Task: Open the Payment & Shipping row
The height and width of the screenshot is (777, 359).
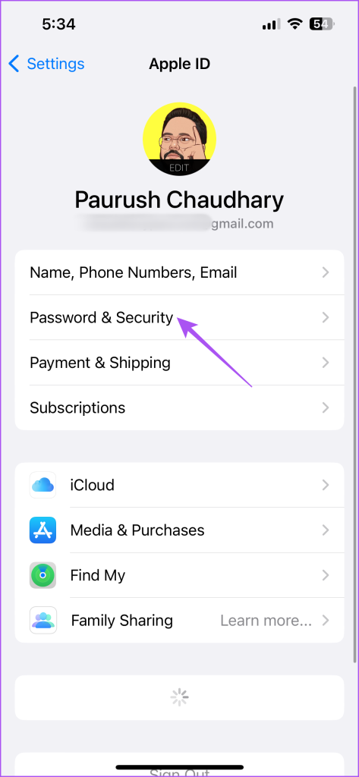Action: click(179, 362)
